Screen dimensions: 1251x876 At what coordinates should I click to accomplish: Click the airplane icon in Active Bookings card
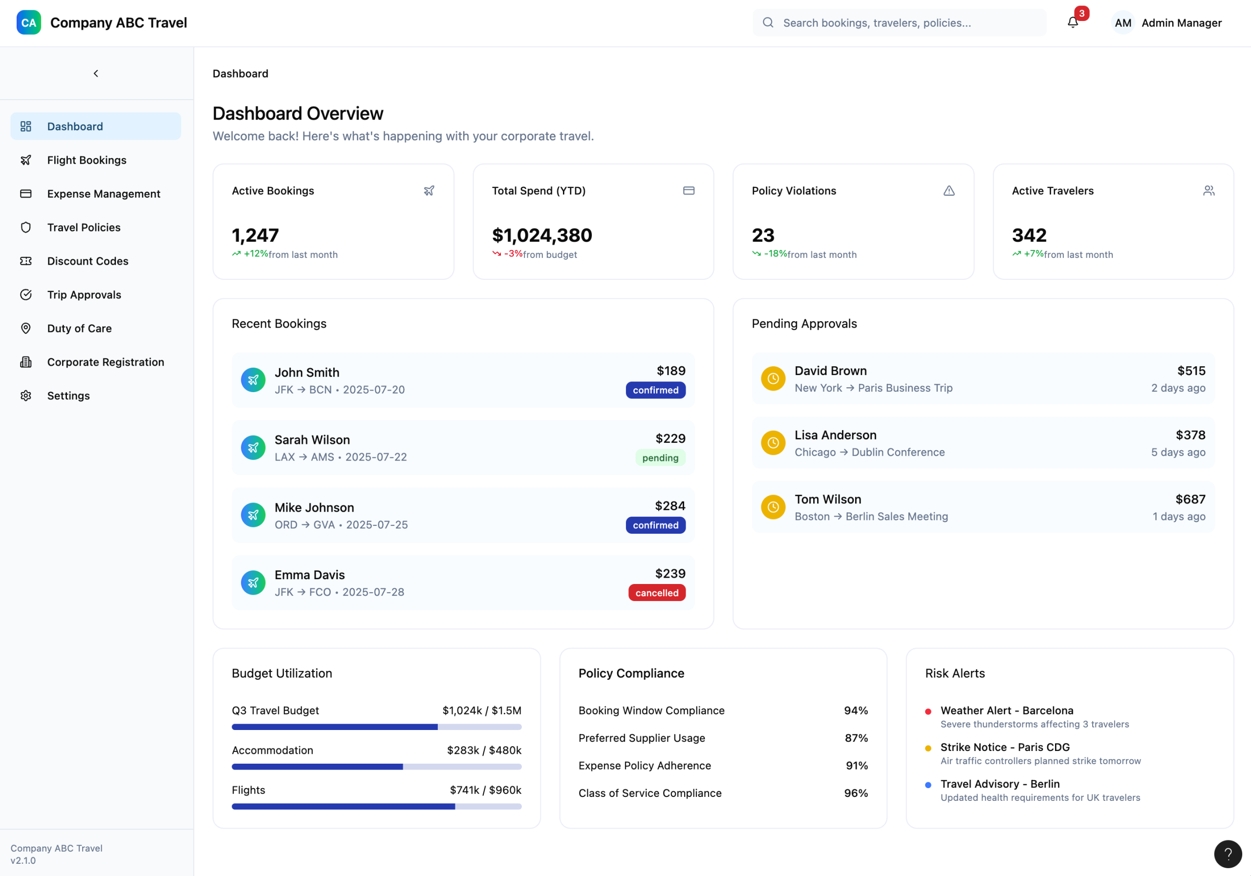(x=429, y=190)
